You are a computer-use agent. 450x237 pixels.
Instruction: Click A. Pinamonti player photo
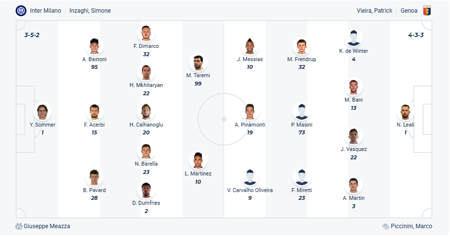coord(250,112)
